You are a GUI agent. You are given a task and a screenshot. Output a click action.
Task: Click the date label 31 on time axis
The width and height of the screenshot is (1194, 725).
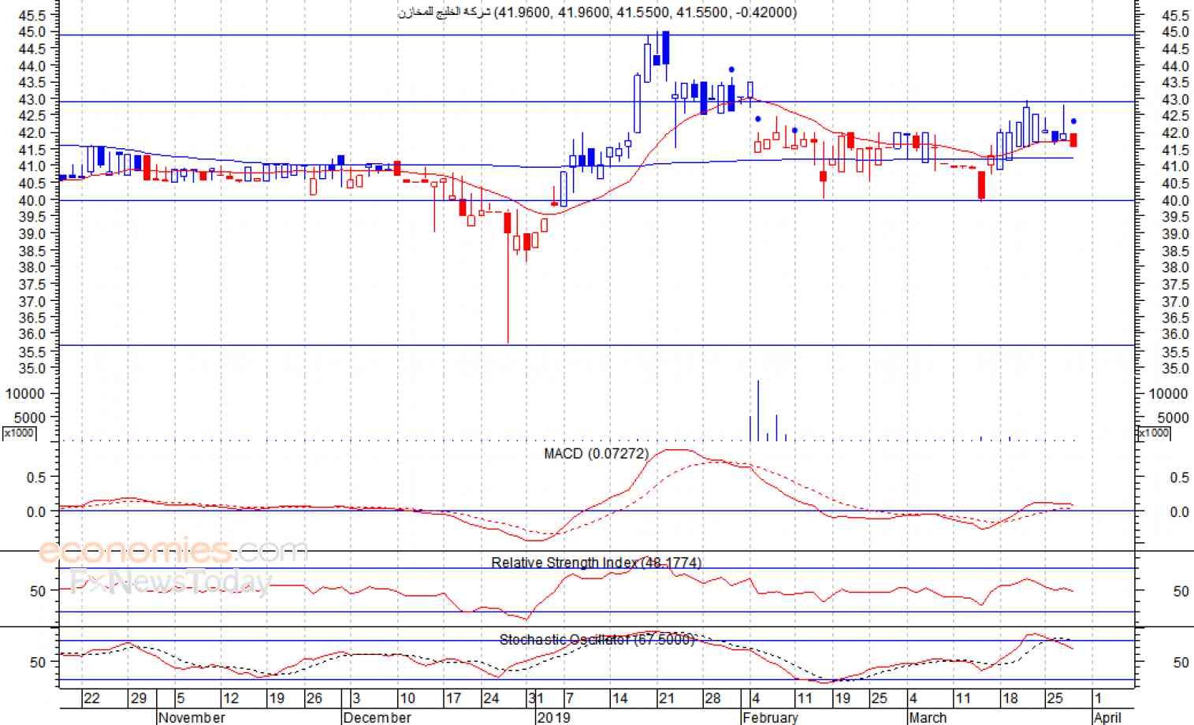click(x=536, y=698)
